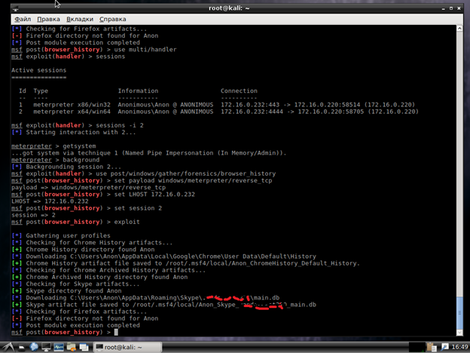Click connection '172.16.0.232:4444' text
The image size is (470, 353).
(x=252, y=112)
